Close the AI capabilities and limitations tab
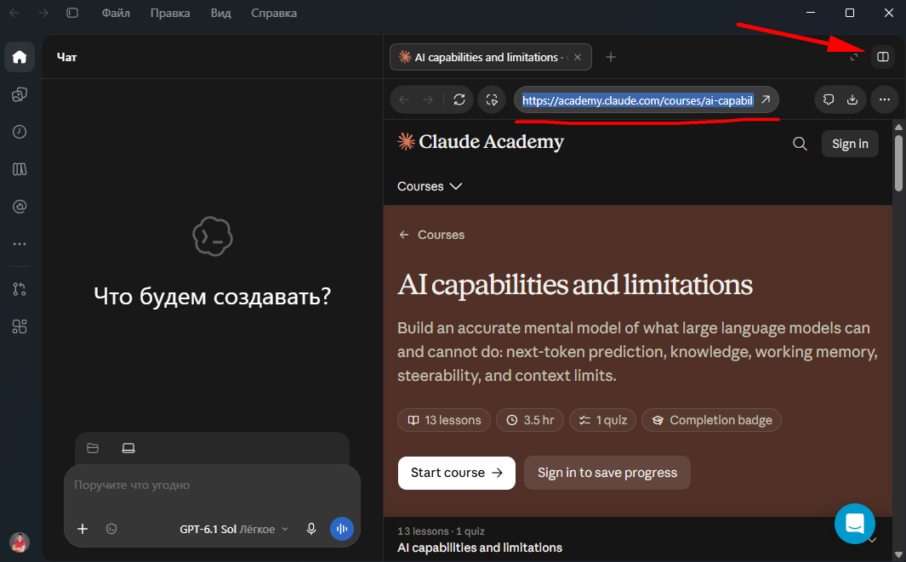 click(578, 57)
